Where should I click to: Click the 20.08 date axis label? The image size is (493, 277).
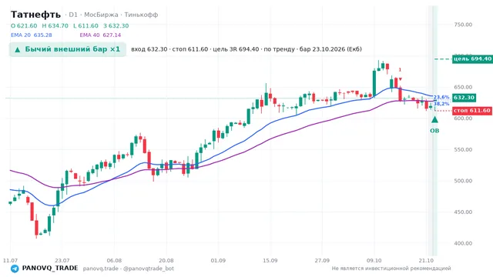tap(166, 261)
